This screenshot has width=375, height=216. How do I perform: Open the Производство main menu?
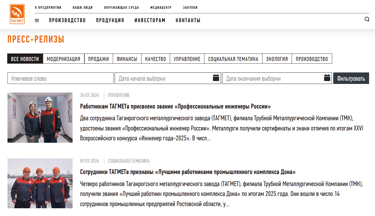pyautogui.click(x=67, y=21)
